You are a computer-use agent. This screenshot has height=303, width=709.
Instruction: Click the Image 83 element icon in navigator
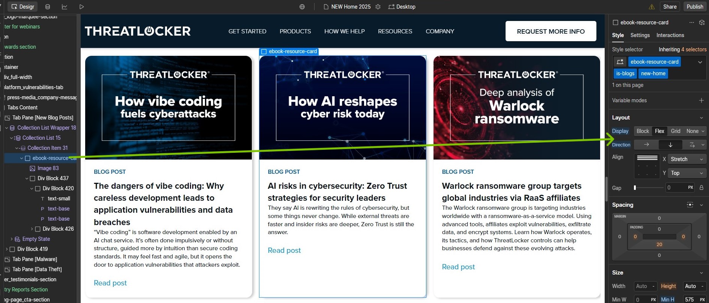(32, 169)
